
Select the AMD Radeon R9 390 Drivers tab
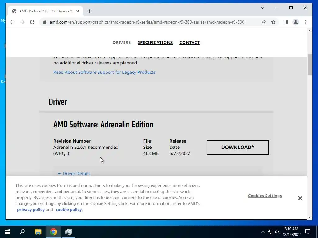[x=45, y=11]
